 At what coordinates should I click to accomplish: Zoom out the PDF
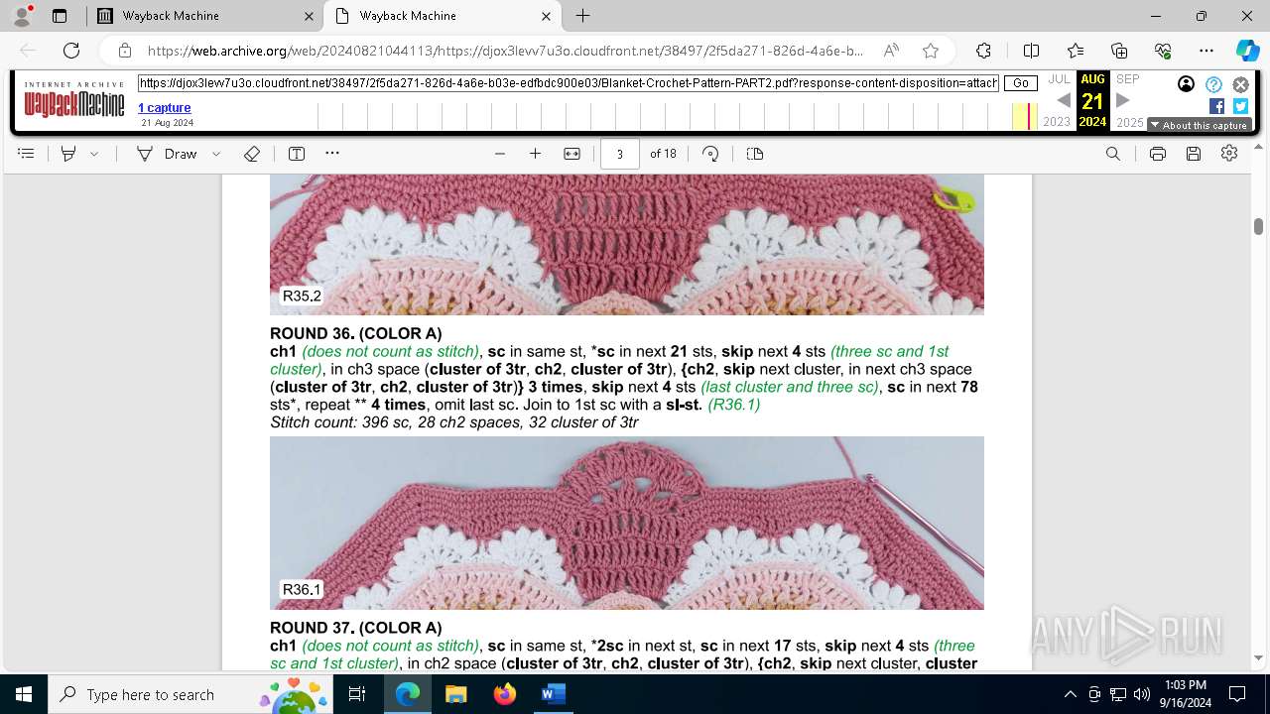coord(500,154)
